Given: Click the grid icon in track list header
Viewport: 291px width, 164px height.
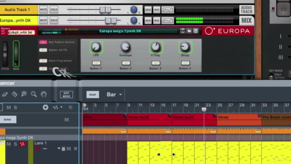Looking at the screenshot, I should tap(70, 108).
